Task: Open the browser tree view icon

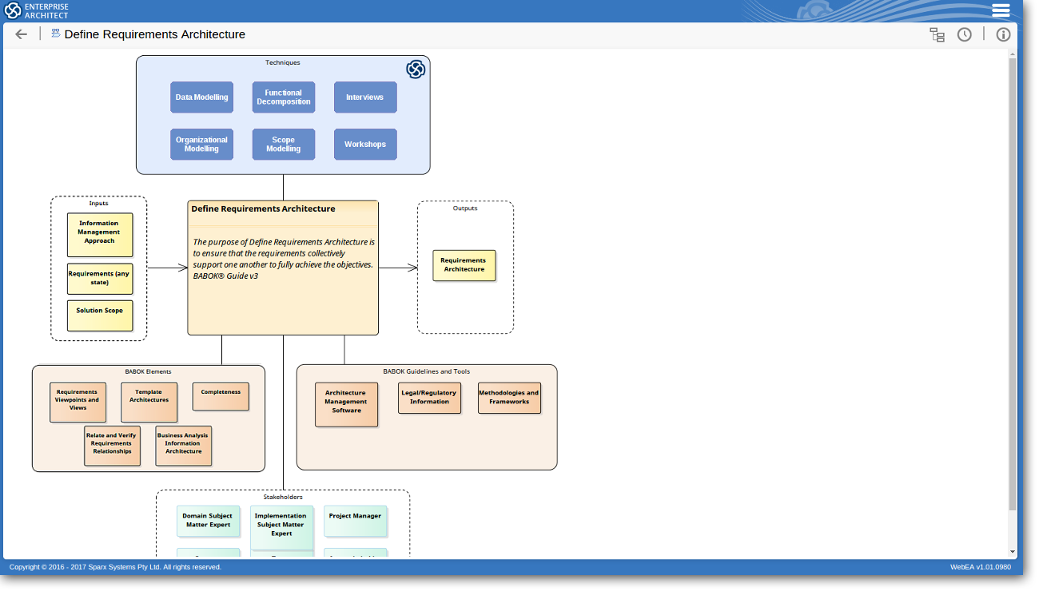Action: [937, 34]
